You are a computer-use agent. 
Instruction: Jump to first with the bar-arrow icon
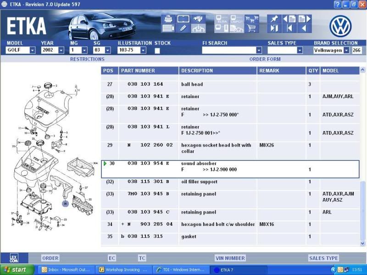(289, 28)
